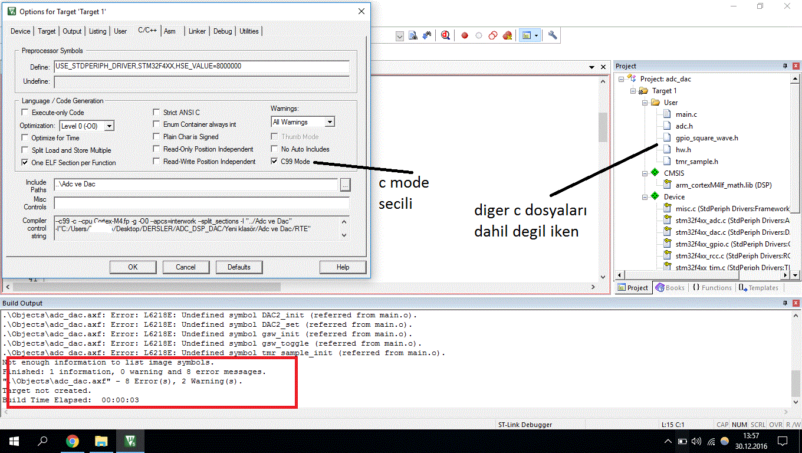The height and width of the screenshot is (453, 802).
Task: Enable the Execute-only Code checkbox
Action: pyautogui.click(x=25, y=112)
